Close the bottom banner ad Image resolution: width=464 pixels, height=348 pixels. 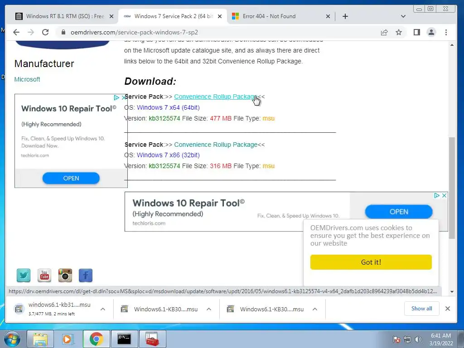pyautogui.click(x=444, y=196)
